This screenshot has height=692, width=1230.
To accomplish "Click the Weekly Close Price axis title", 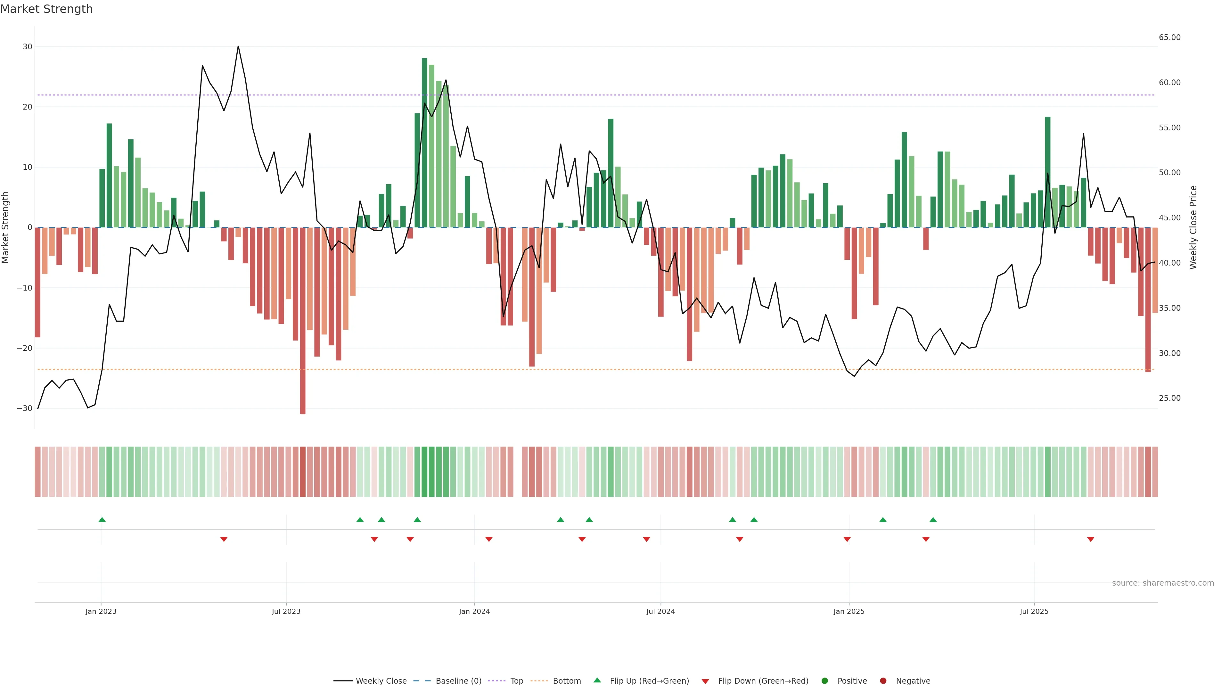I will 1193,227.
